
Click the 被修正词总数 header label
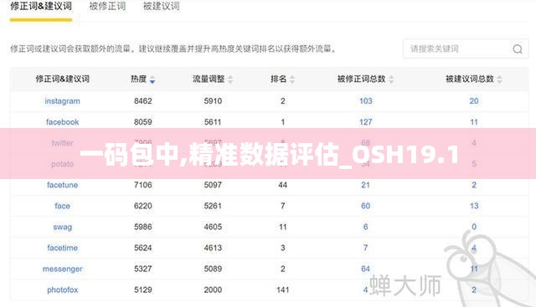point(361,79)
